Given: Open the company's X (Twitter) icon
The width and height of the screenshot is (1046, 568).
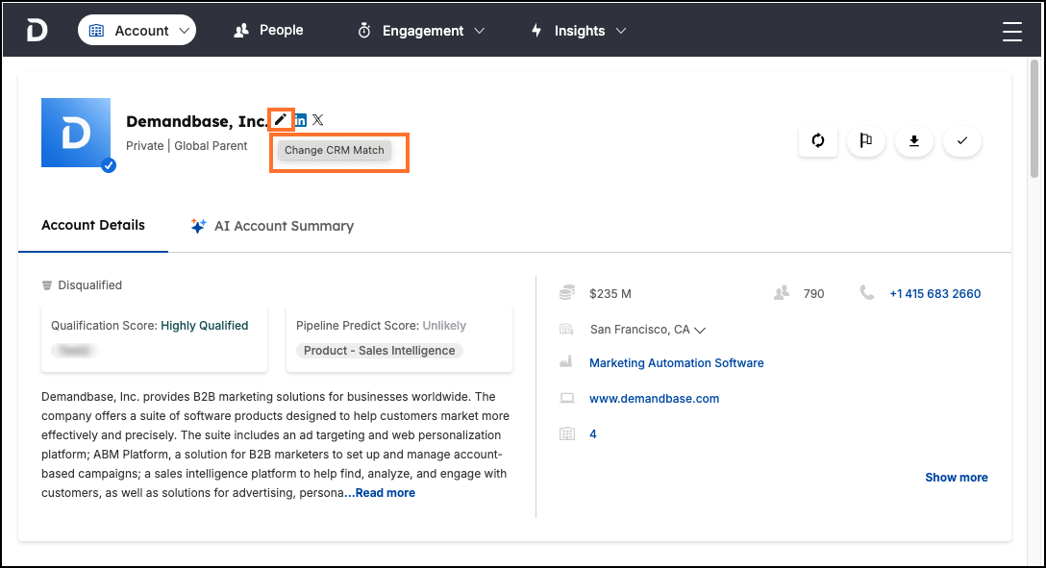Looking at the screenshot, I should (x=317, y=120).
